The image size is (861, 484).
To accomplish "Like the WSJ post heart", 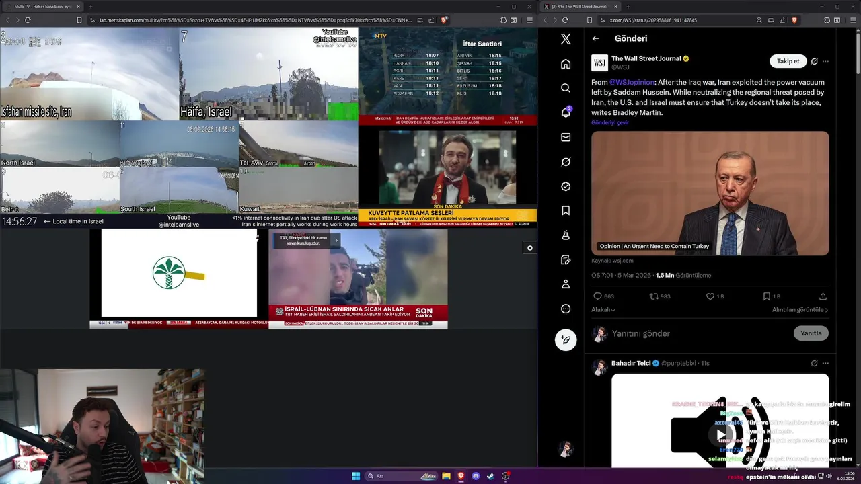I will pyautogui.click(x=714, y=296).
